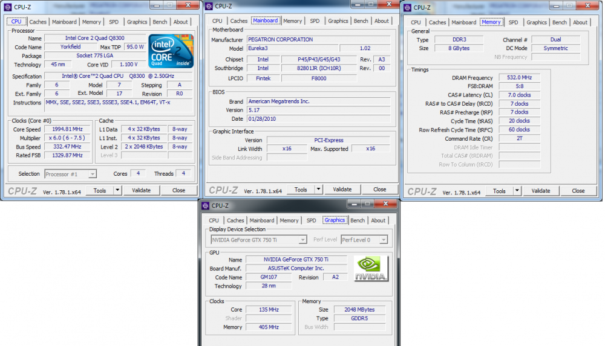Select CPU tab in Mainboard window
605x346 pixels.
tap(217, 21)
